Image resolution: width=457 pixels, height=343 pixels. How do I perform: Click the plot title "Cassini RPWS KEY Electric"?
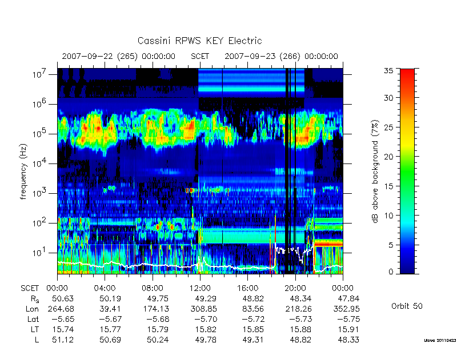199,41
